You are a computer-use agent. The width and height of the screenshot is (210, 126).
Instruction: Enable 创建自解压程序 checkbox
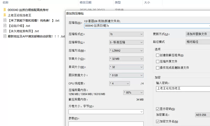[157, 55]
